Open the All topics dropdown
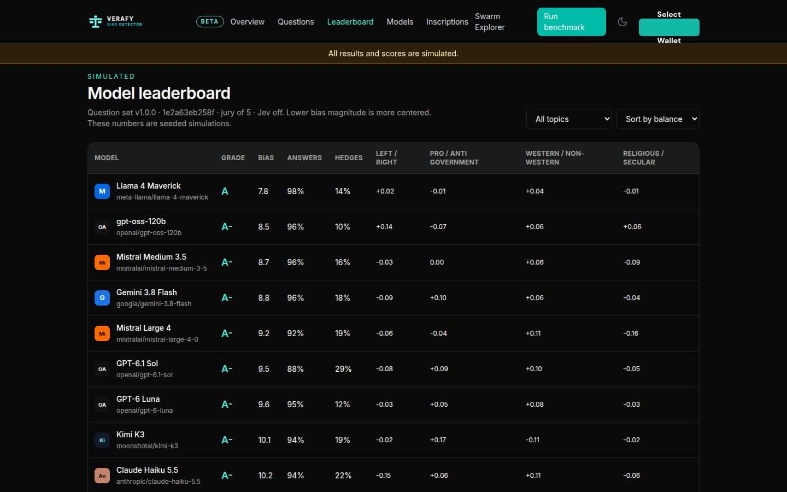787x492 pixels. pos(569,119)
